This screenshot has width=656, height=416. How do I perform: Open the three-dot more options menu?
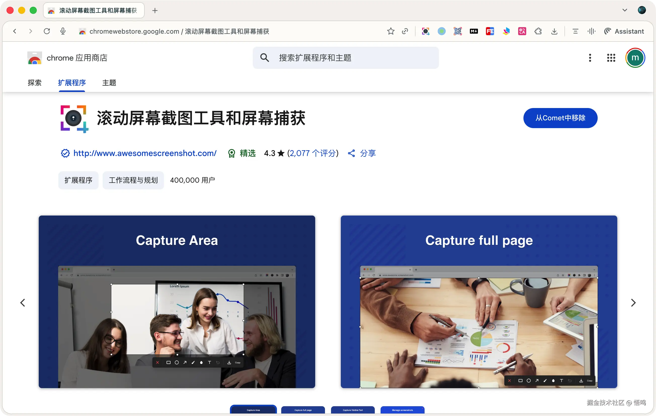[590, 58]
